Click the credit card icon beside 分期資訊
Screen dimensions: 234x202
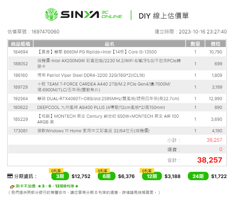coord(10,176)
